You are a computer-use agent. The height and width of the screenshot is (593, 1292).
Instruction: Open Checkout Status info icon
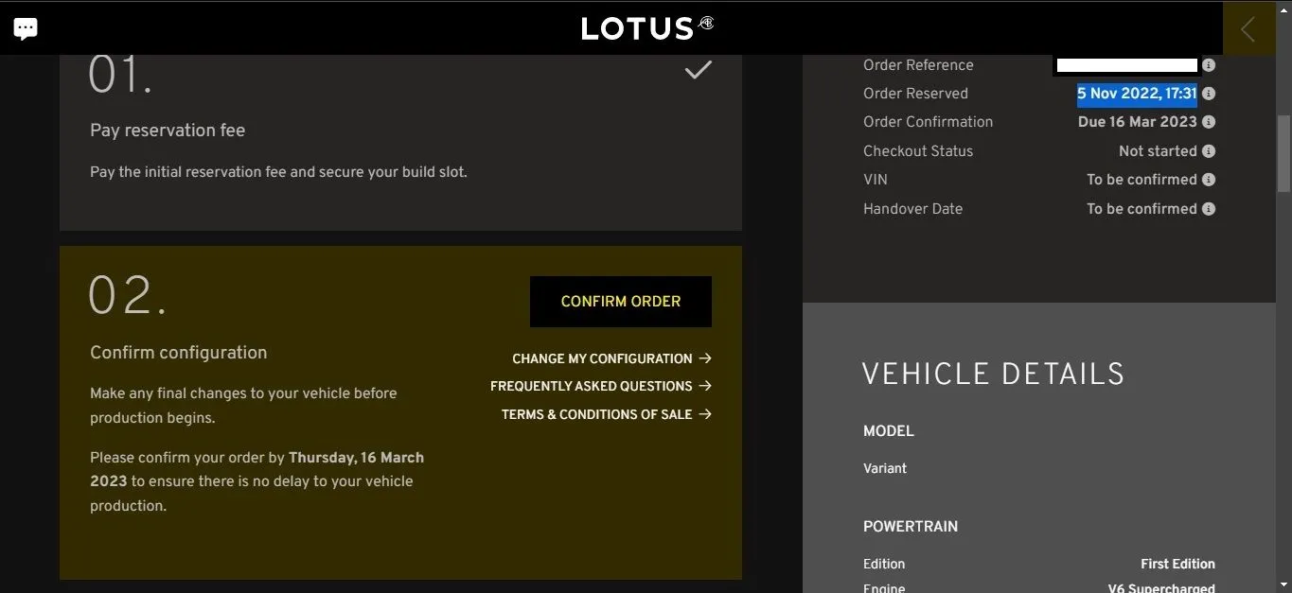click(x=1209, y=151)
